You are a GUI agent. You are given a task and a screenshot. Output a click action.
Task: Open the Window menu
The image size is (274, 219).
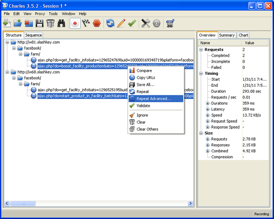click(68, 14)
